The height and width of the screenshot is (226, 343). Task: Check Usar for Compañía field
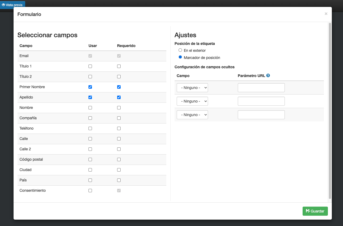click(x=90, y=118)
